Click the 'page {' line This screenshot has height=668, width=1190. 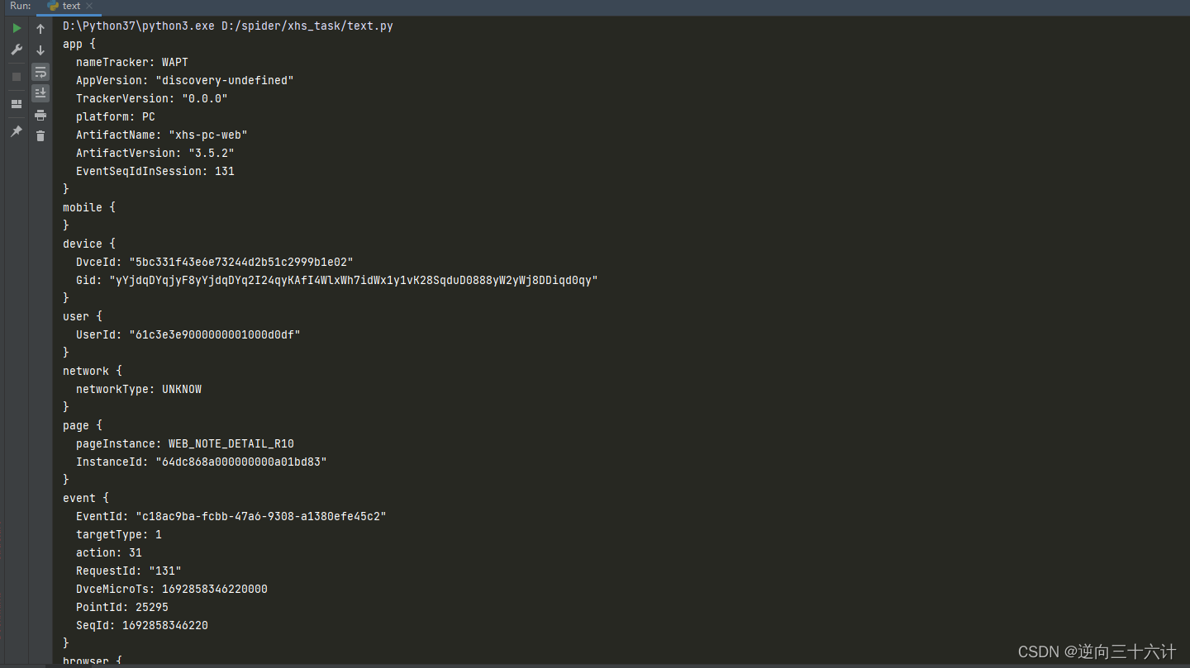coord(83,425)
